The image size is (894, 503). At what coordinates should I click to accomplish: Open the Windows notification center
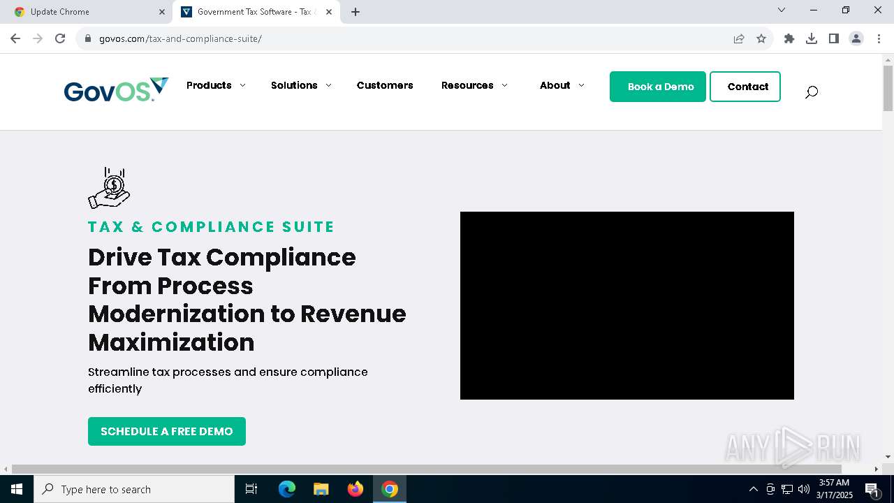(872, 489)
